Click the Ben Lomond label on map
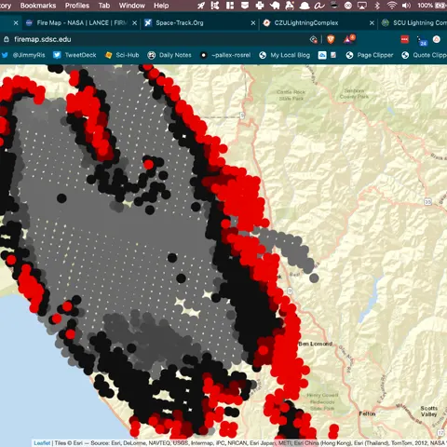This screenshot has width=447, height=447. click(316, 344)
